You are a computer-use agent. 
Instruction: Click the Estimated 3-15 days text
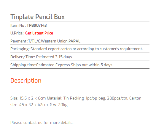[54, 57]
